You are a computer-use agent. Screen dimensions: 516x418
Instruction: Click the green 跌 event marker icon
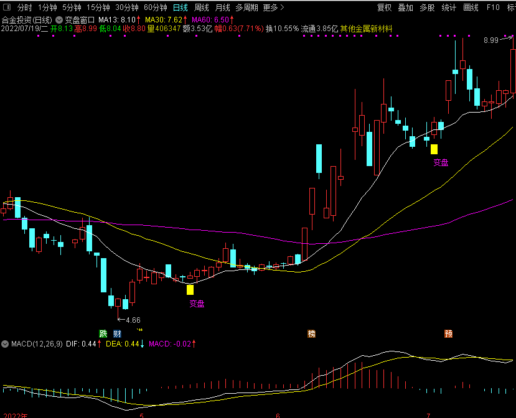tap(103, 334)
